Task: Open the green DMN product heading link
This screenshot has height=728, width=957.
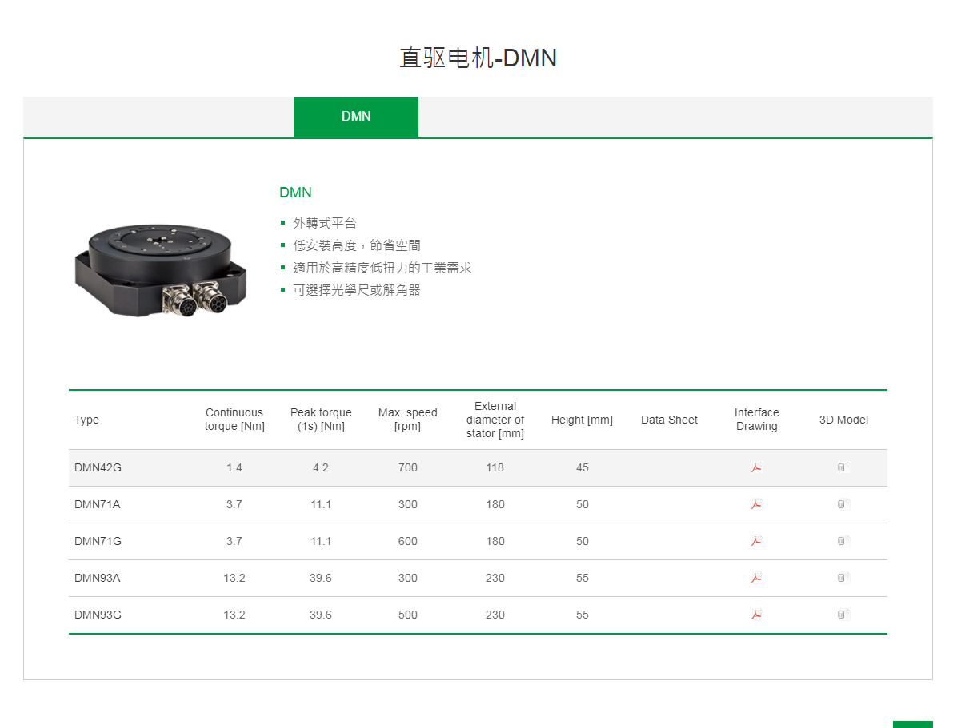Action: click(x=296, y=192)
